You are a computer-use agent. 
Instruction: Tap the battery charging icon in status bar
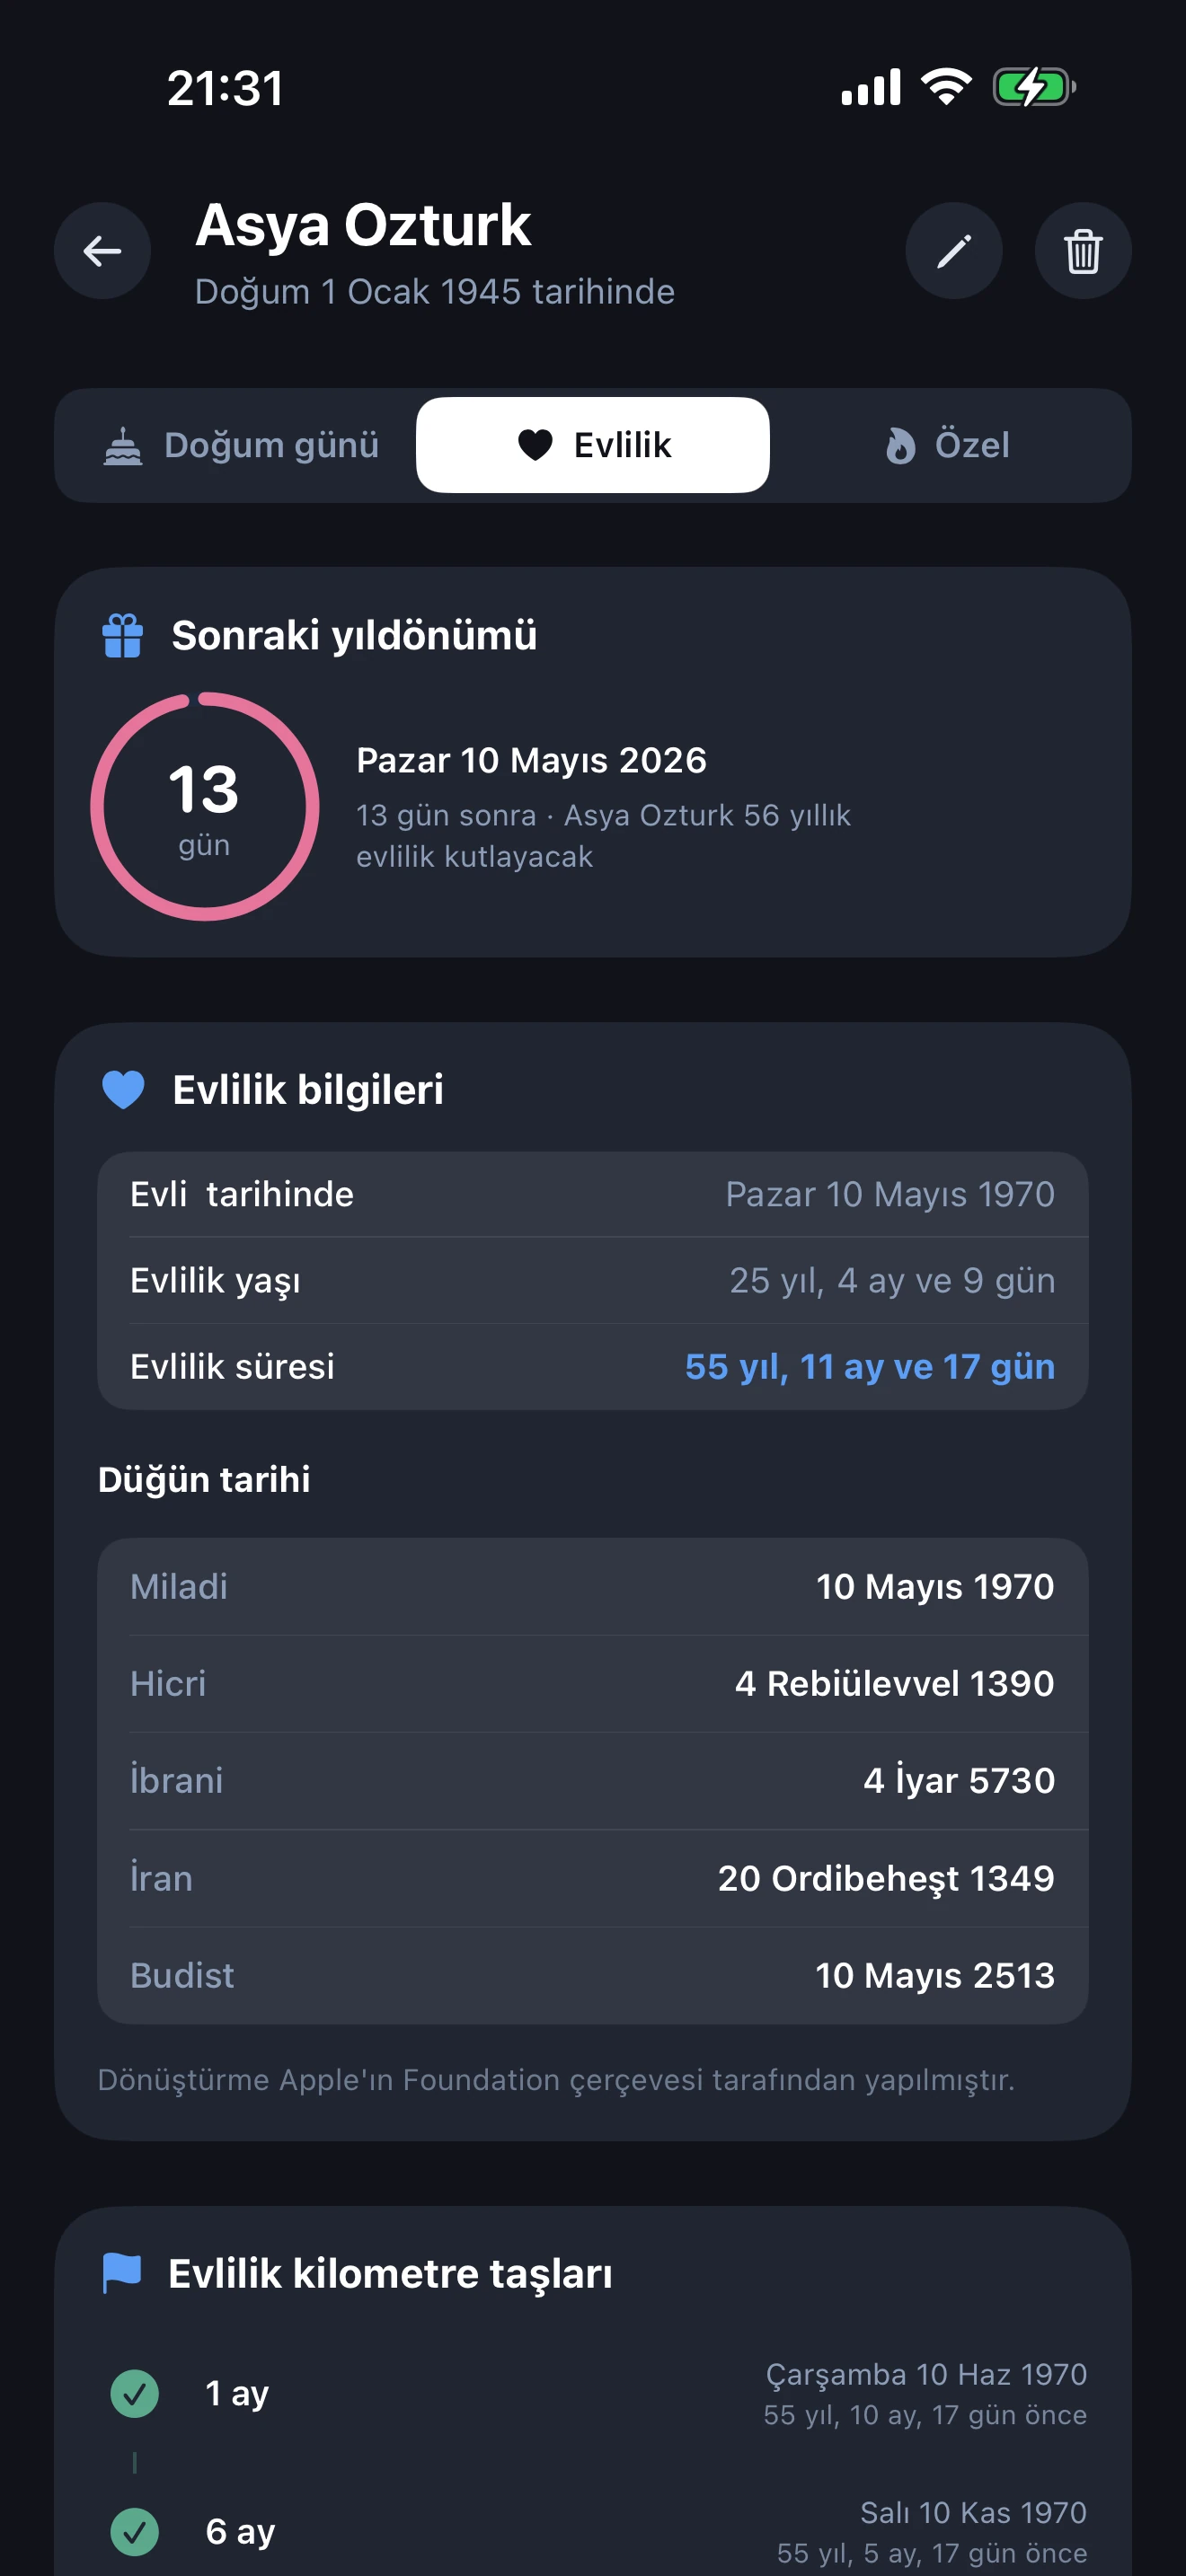(1033, 87)
